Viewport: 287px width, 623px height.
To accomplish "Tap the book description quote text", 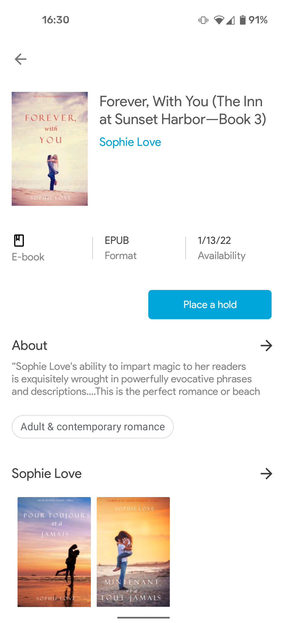I will [x=136, y=379].
